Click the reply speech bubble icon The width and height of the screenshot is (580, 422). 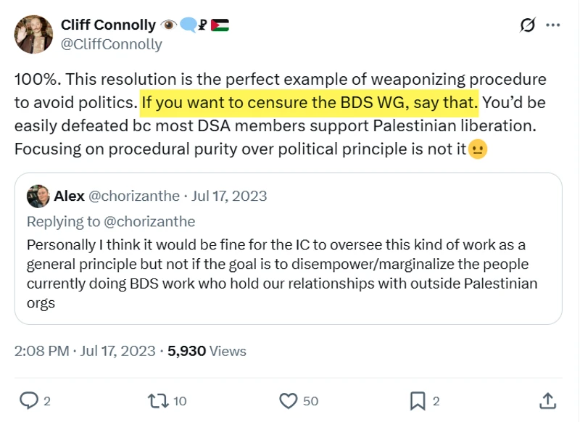coord(29,400)
